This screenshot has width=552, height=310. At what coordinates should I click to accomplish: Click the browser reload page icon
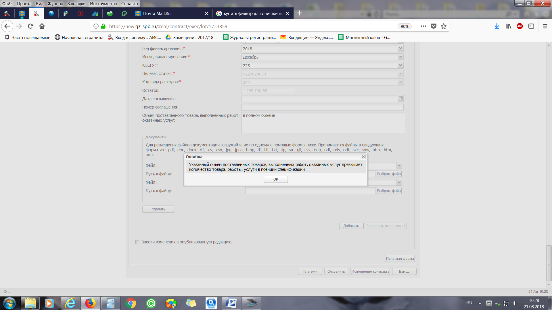(x=30, y=26)
